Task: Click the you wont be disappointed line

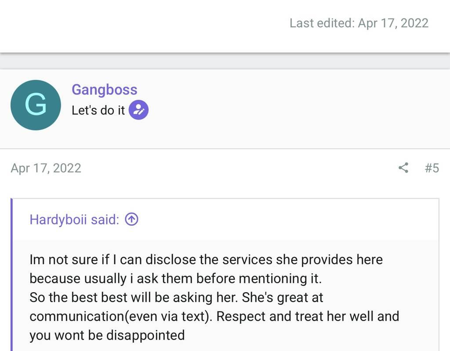Action: [107, 335]
